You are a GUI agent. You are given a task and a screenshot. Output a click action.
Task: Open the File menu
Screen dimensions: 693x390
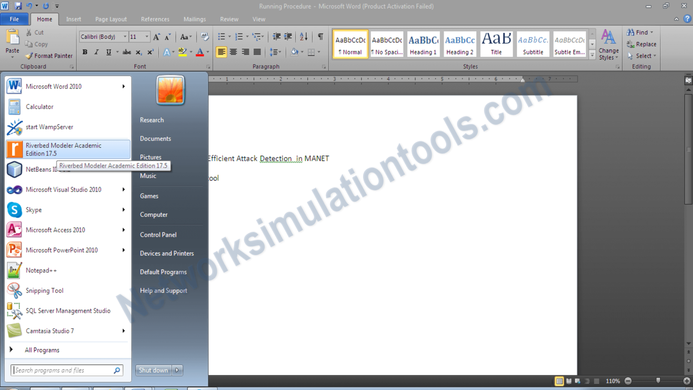point(14,19)
